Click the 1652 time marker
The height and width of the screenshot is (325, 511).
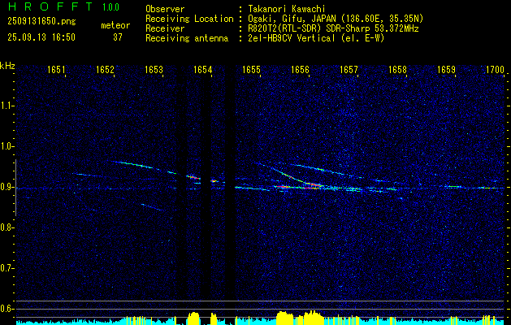pyautogui.click(x=105, y=70)
